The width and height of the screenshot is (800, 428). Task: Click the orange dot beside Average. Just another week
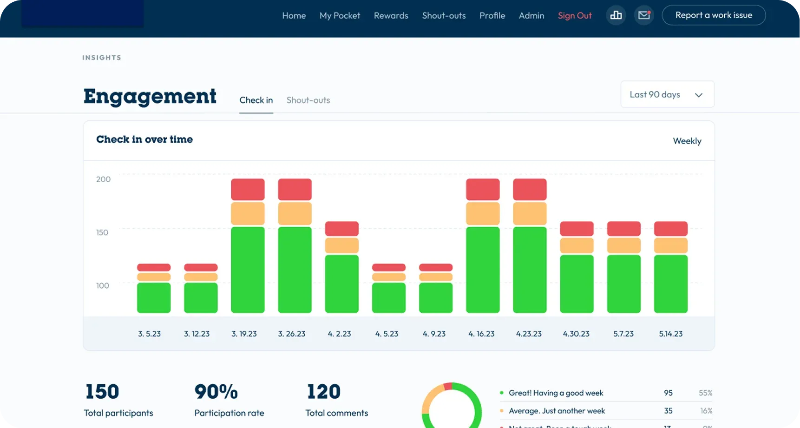pos(502,411)
